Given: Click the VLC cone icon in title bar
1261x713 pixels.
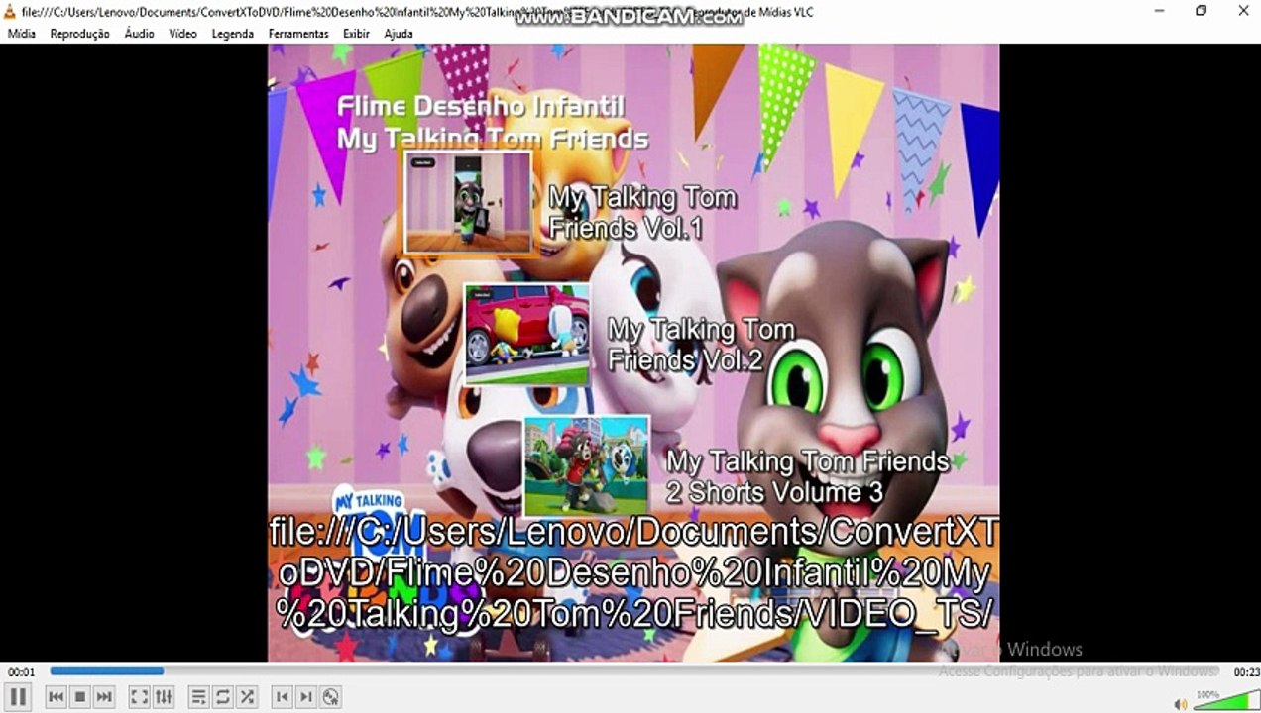Looking at the screenshot, I should click(x=10, y=11).
